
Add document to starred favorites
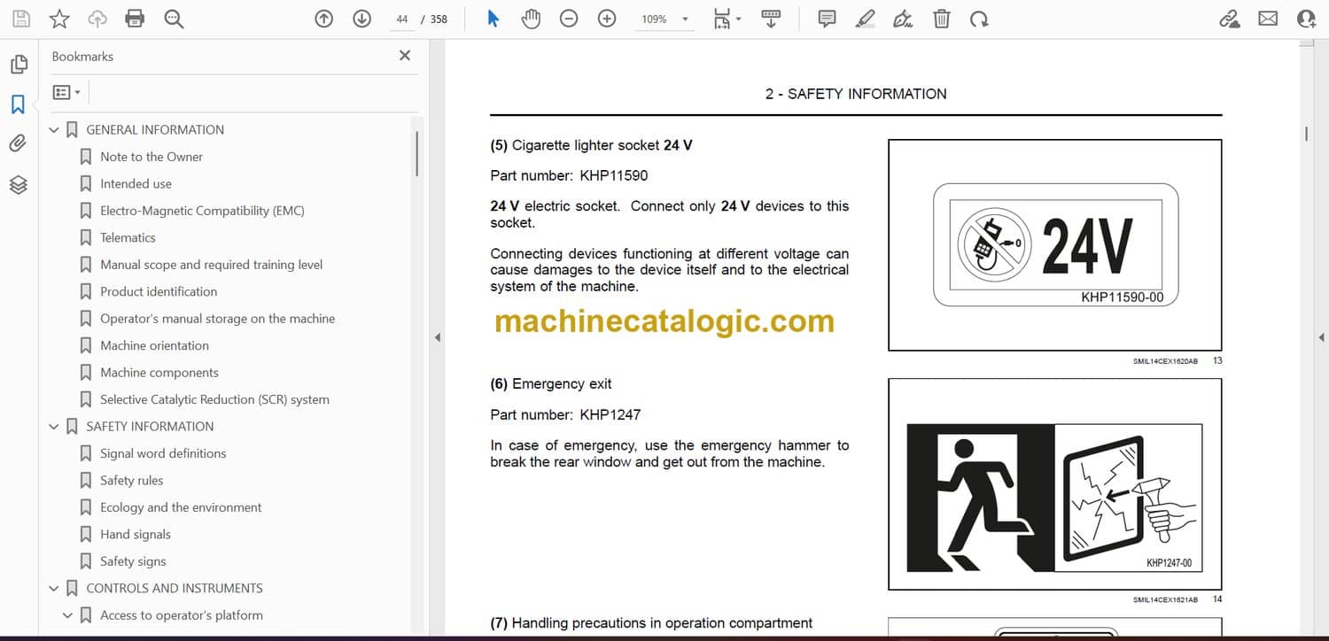59,19
